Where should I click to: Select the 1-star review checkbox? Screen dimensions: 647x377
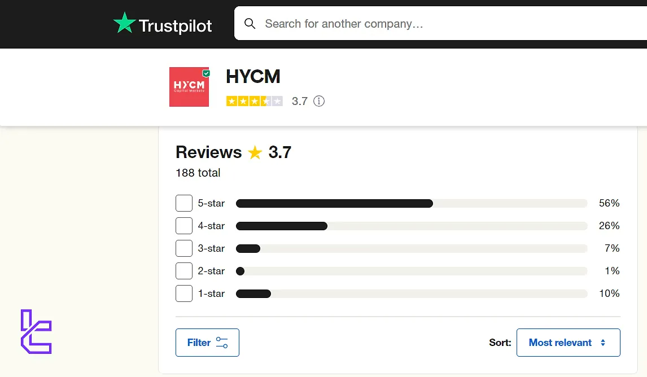[184, 293]
